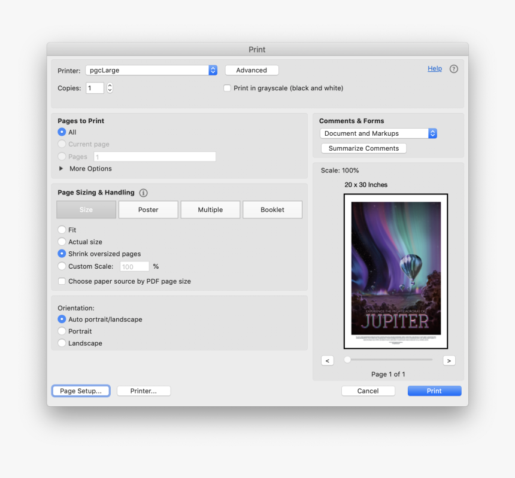
Task: Click the Printer... button
Action: tap(144, 391)
